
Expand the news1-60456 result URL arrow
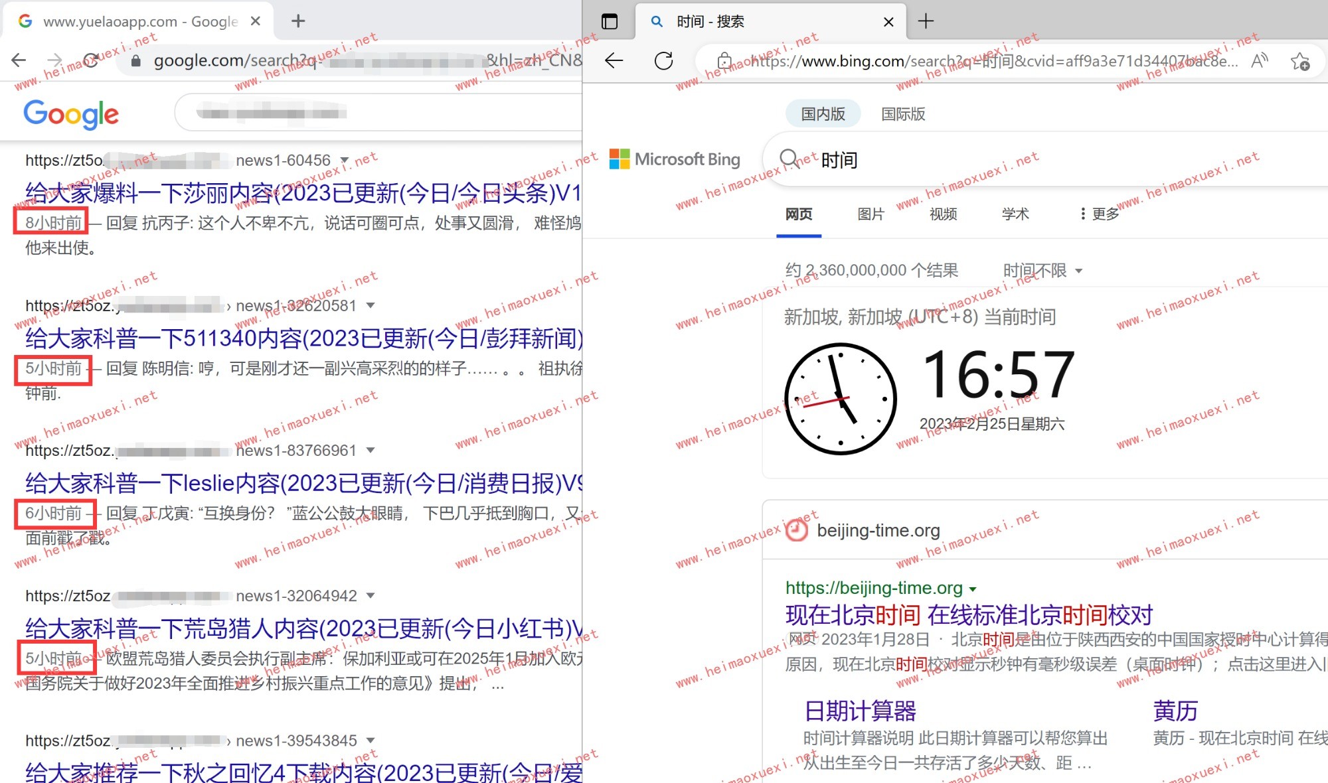point(345,160)
